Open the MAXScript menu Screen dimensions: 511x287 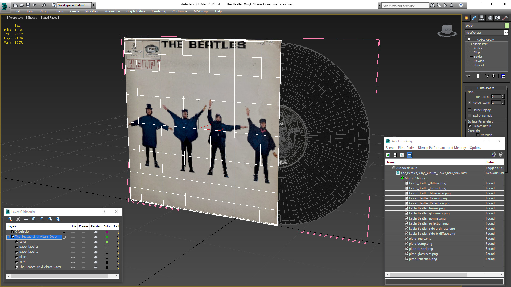point(201,11)
